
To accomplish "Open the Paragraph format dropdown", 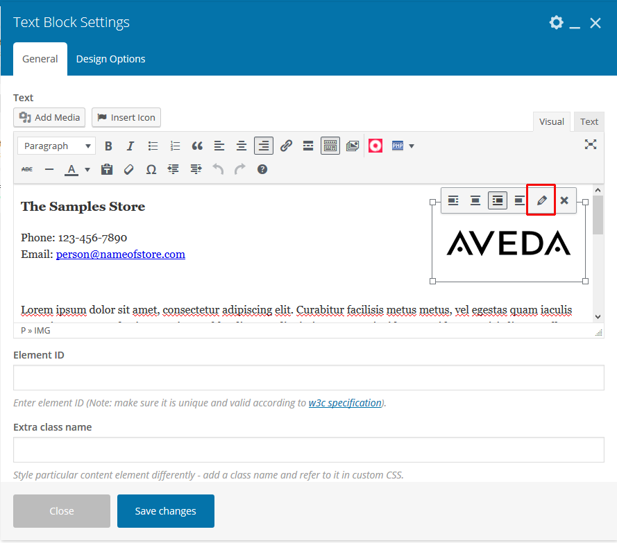I will tap(56, 146).
